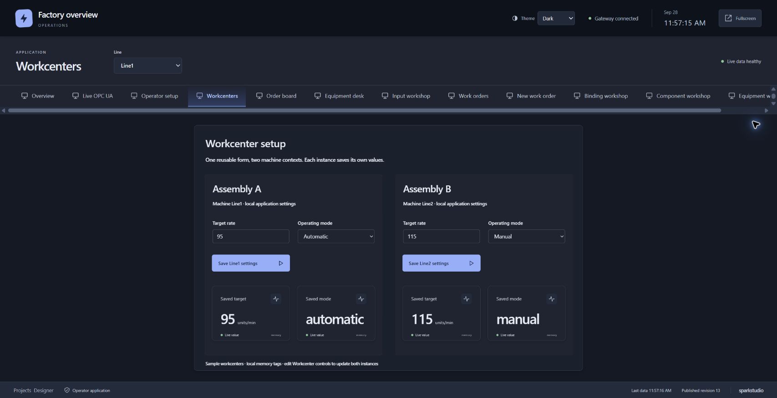Open the Line selector showing Line1

(x=148, y=65)
